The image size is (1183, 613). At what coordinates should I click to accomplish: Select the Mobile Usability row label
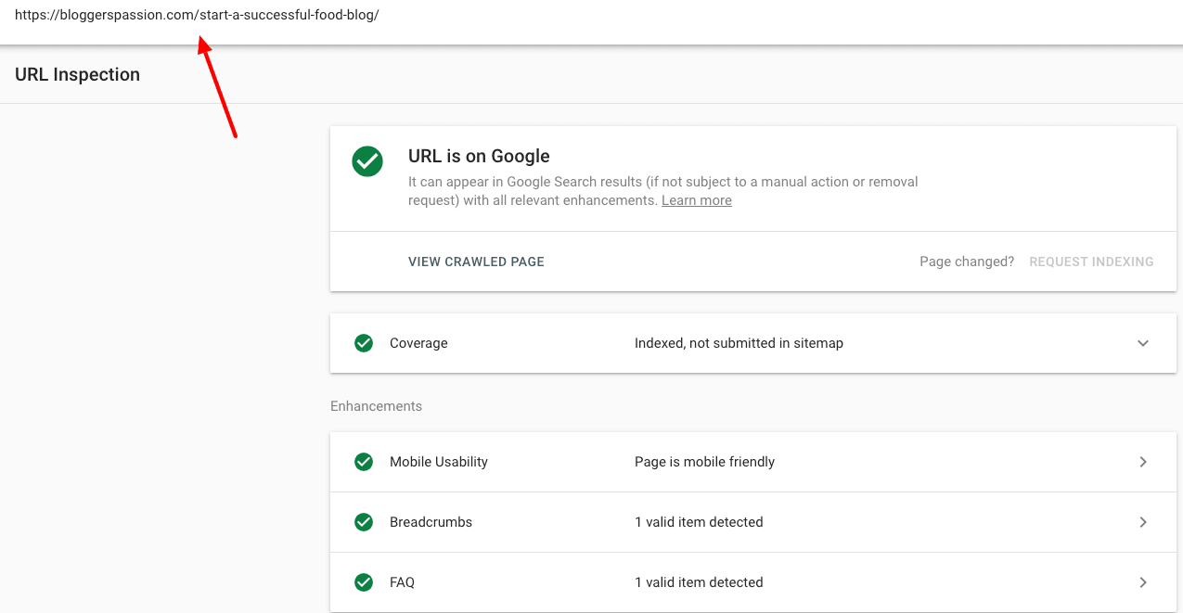tap(439, 462)
